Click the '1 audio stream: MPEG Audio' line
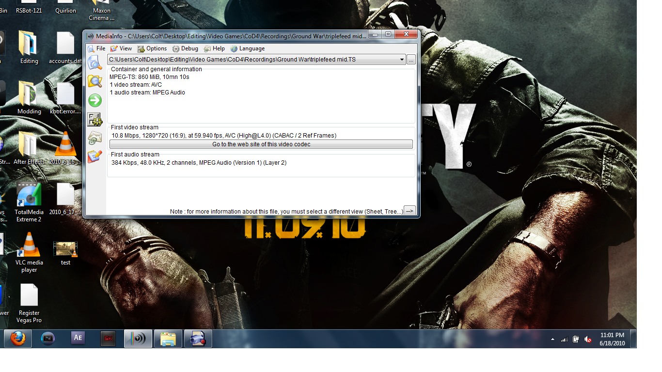The height and width of the screenshot is (372, 662). click(147, 93)
